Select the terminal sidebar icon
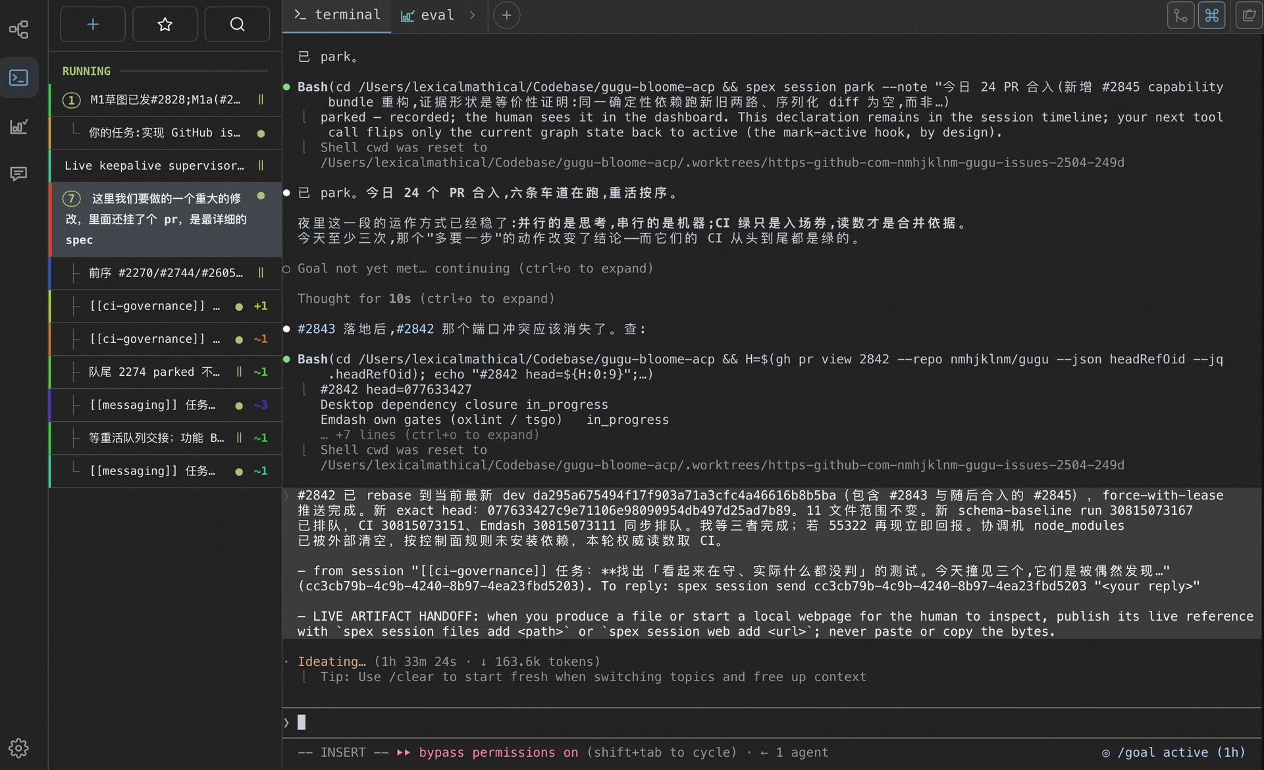 (18, 78)
